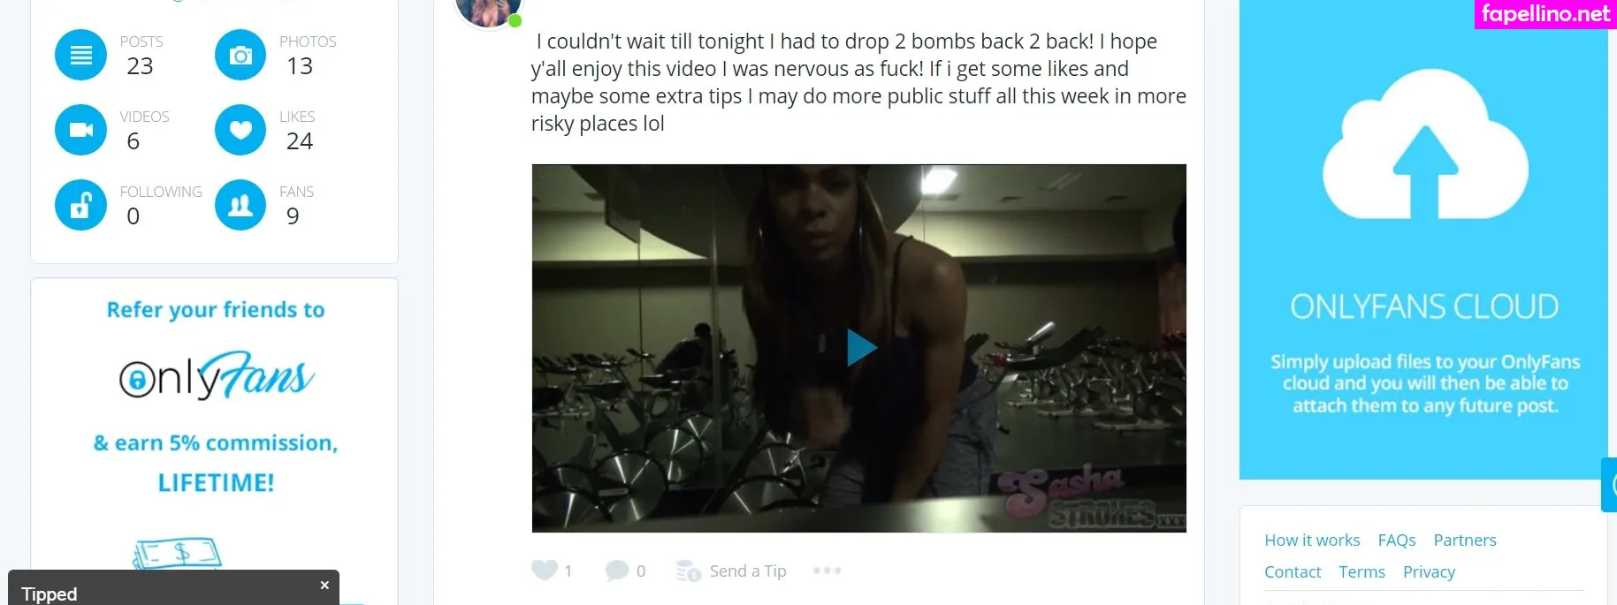Image resolution: width=1617 pixels, height=605 pixels.
Task: Open the Partners link
Action: click(x=1465, y=540)
